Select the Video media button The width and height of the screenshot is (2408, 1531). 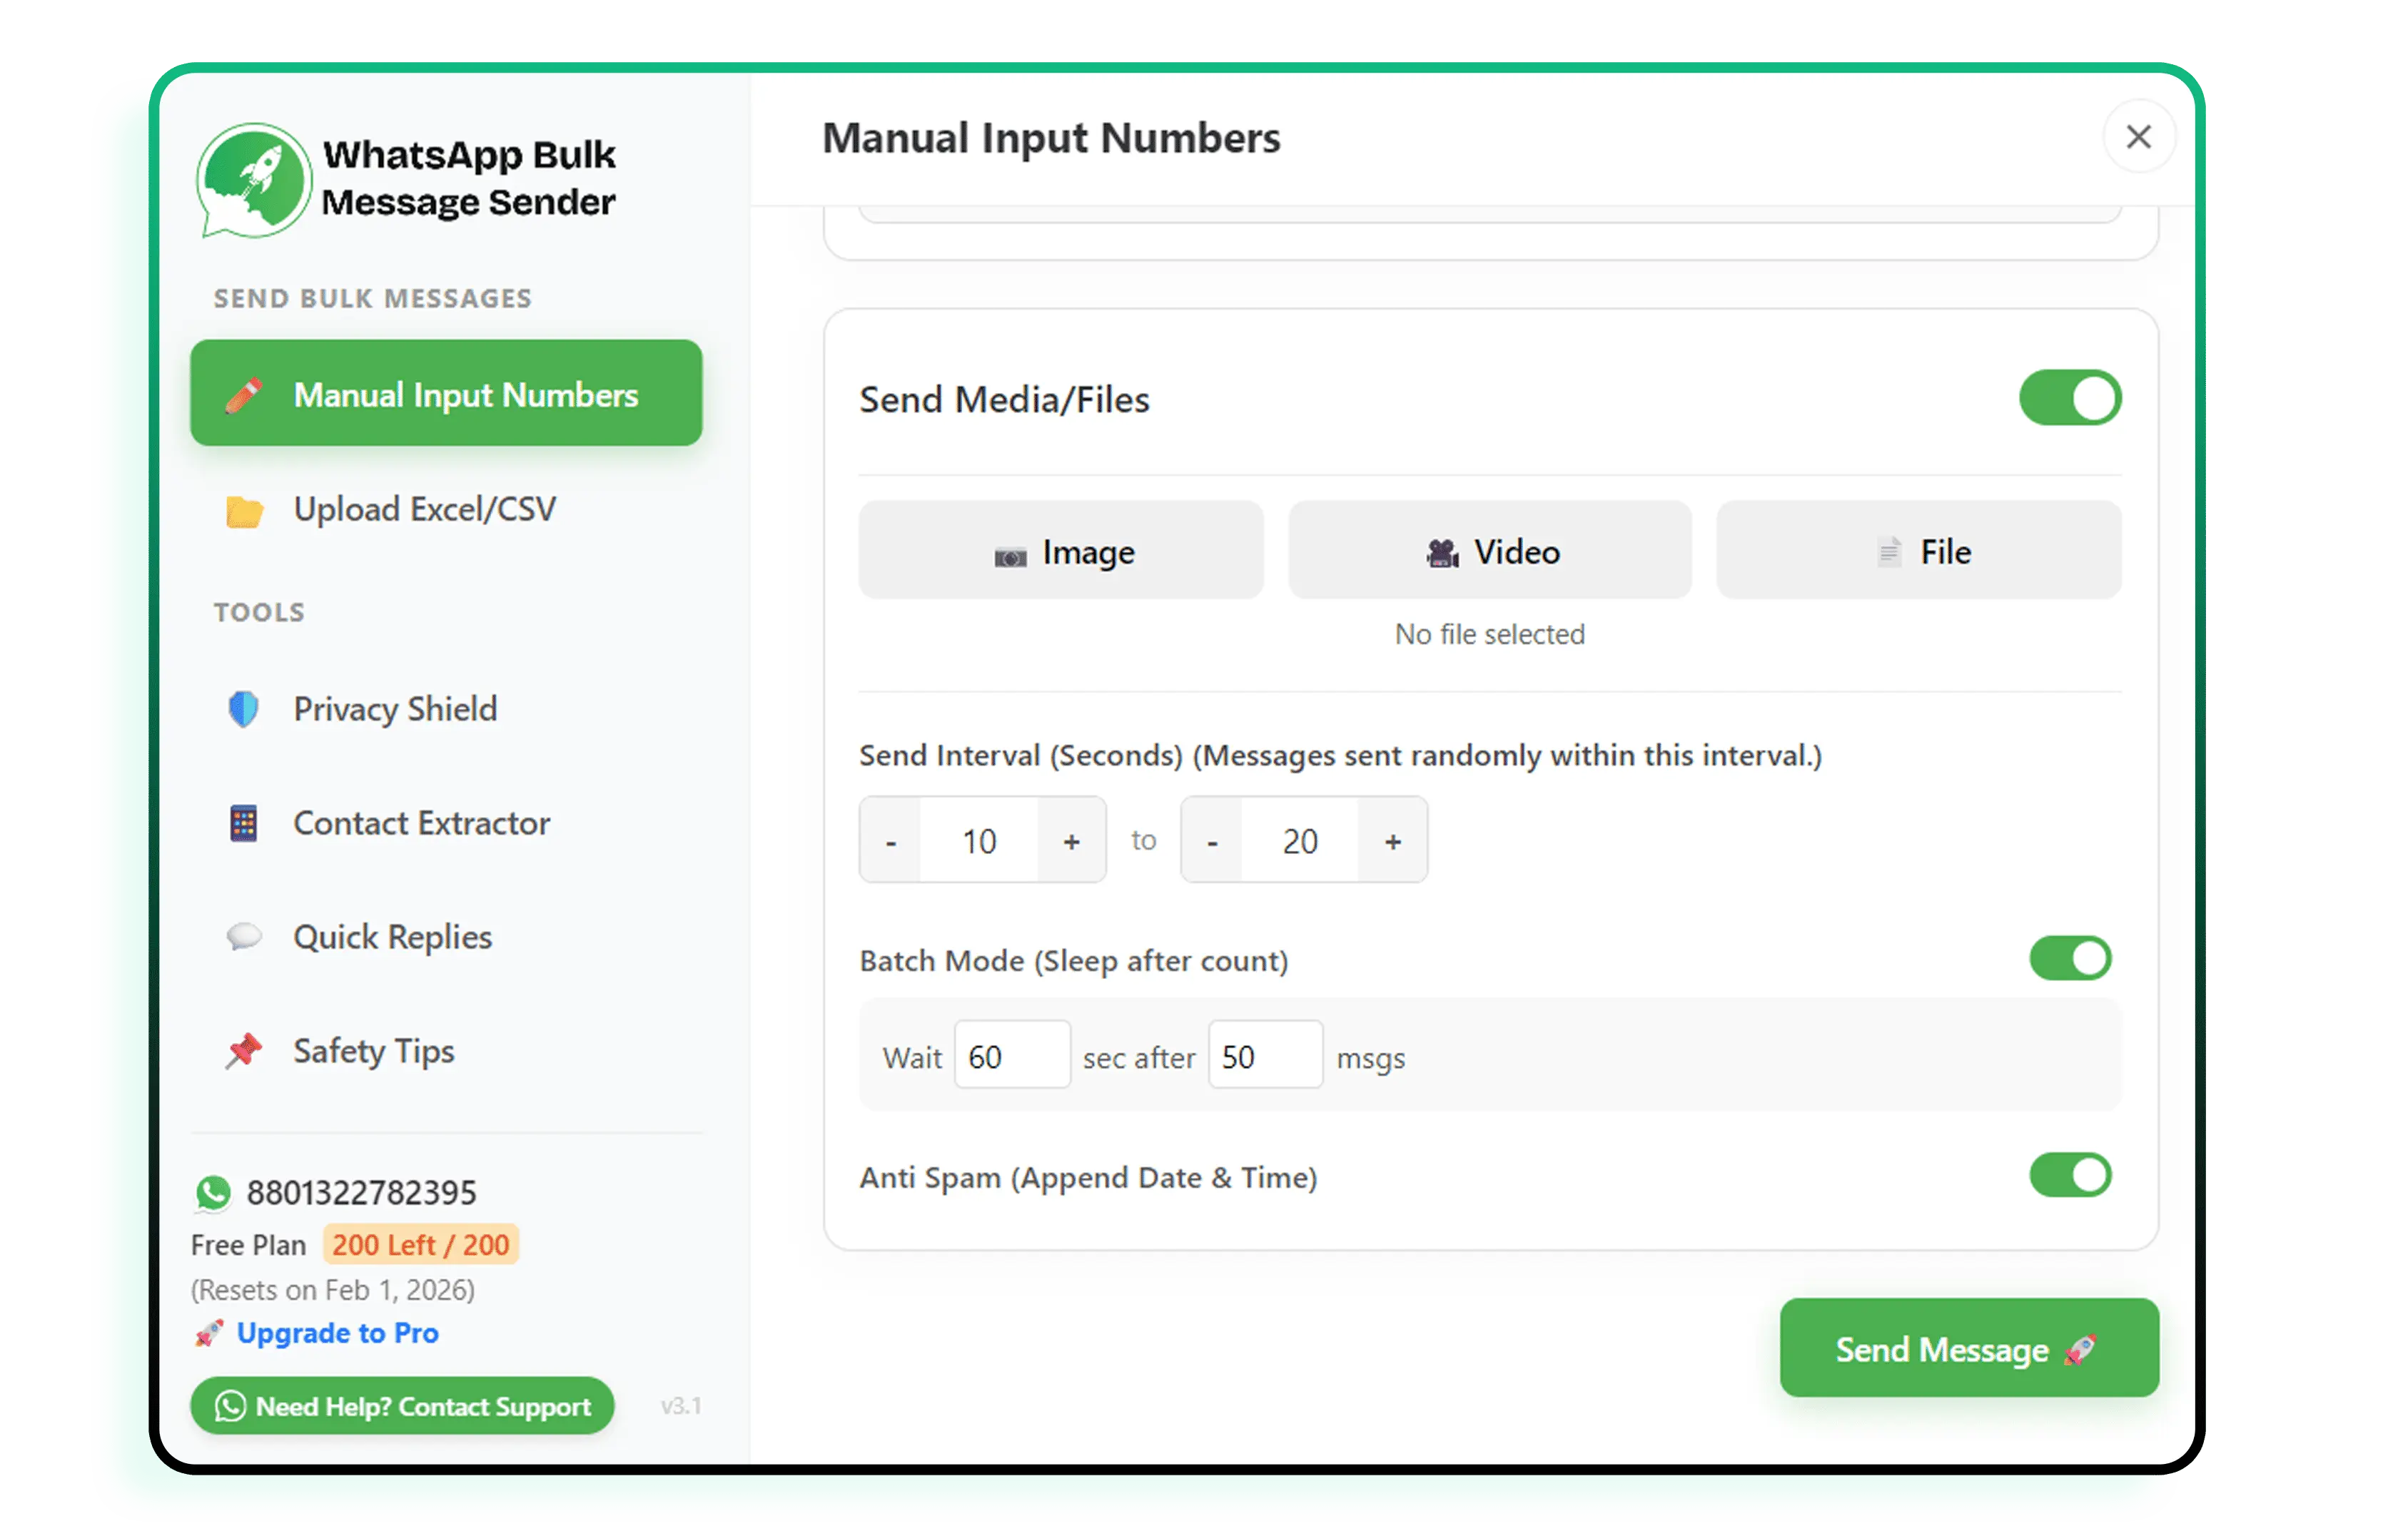click(x=1490, y=551)
